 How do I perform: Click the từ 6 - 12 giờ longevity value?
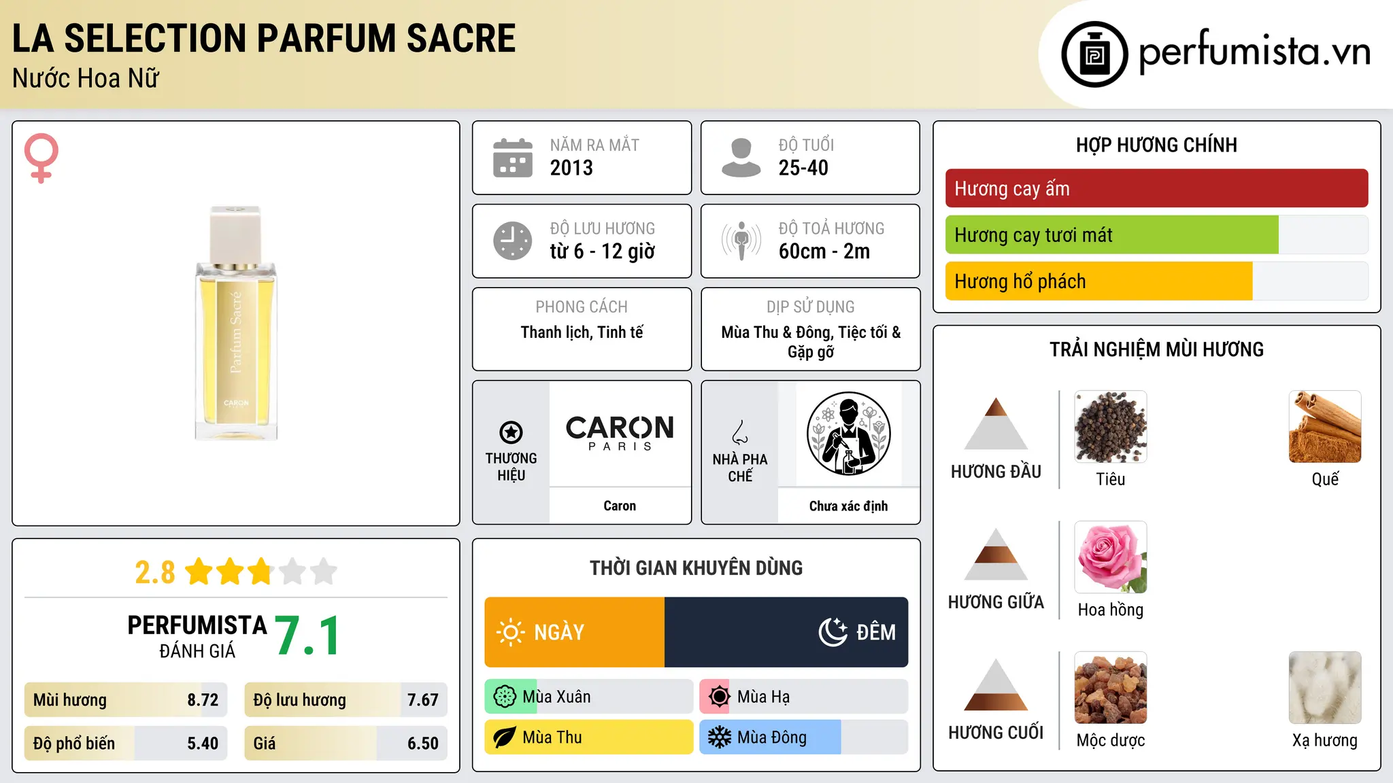(x=603, y=251)
